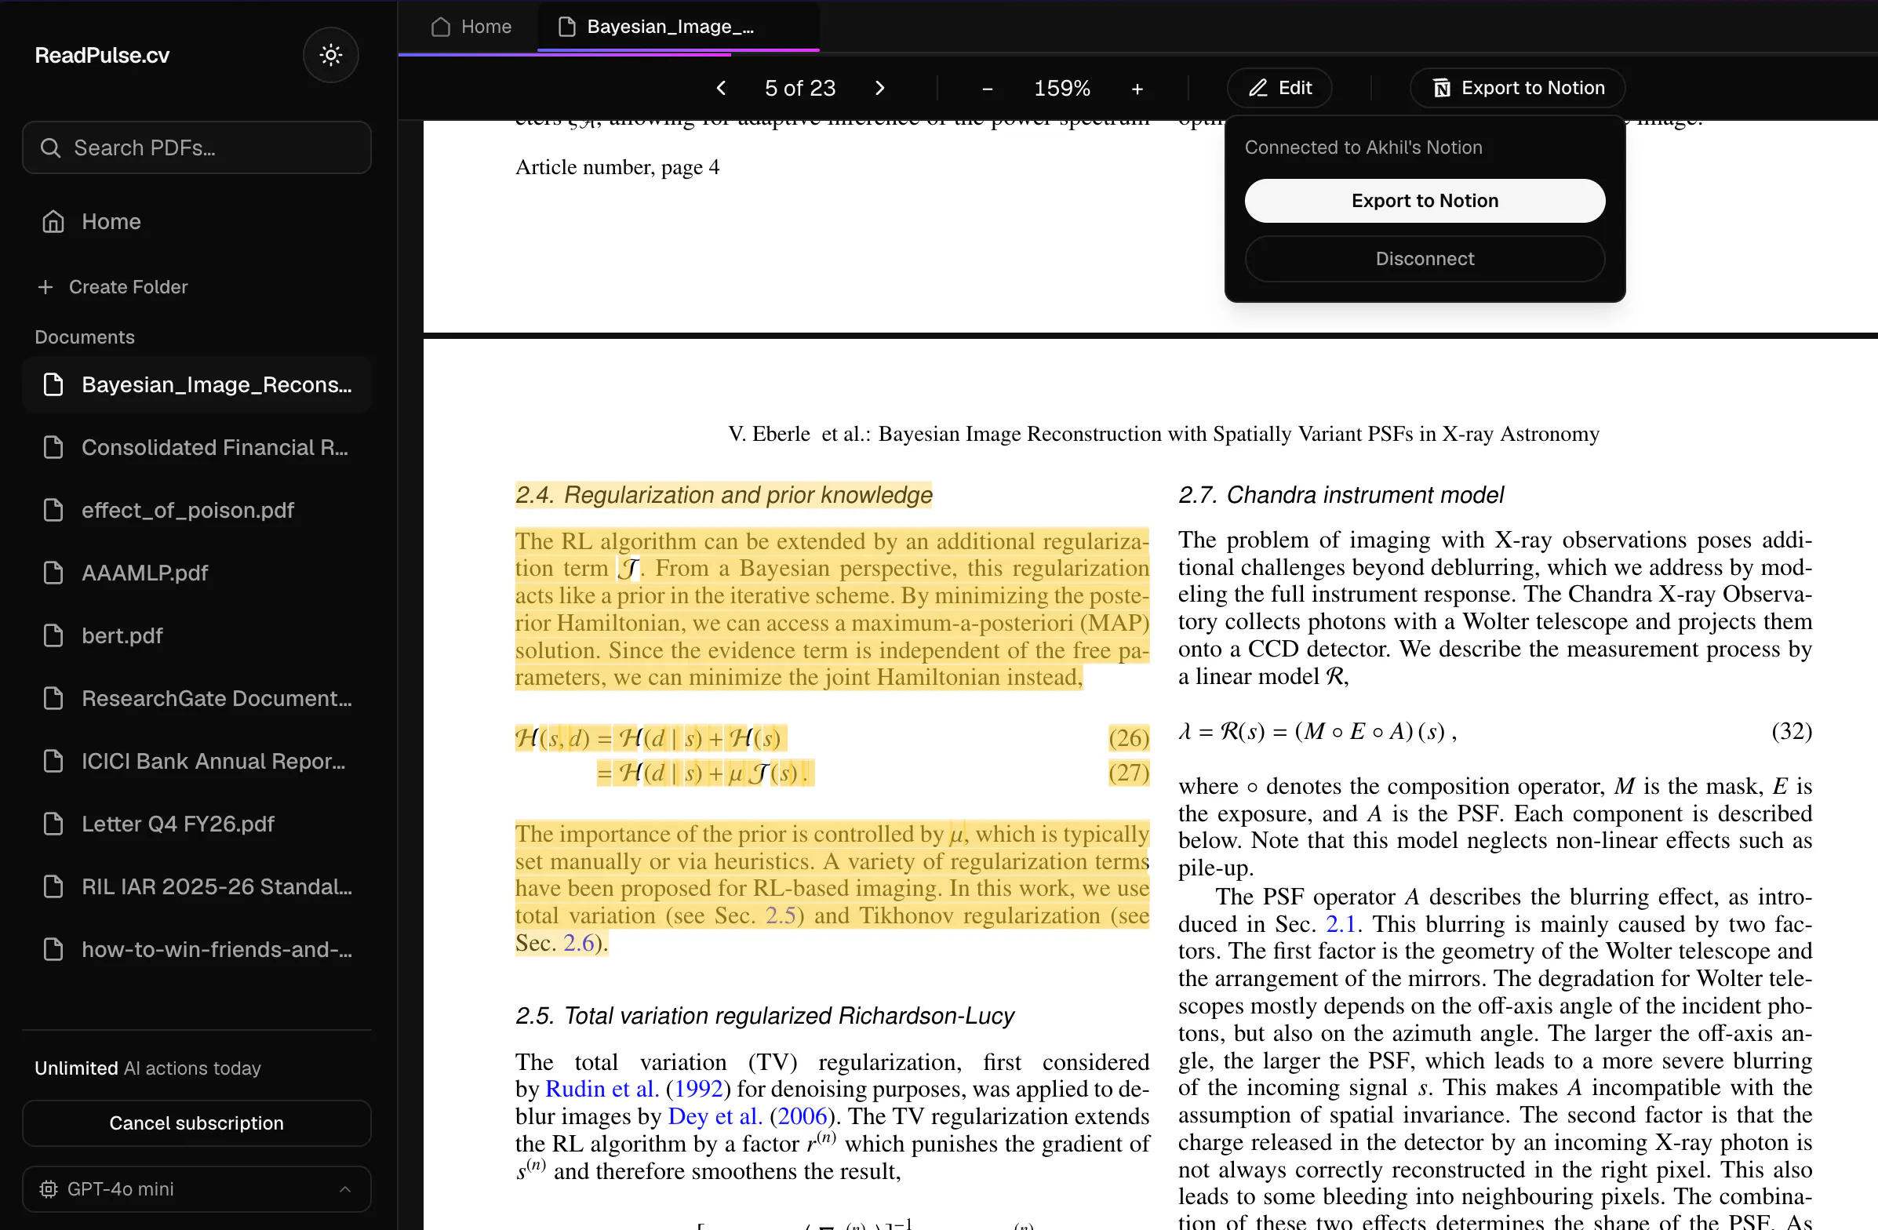Go to next PDF page arrow
The width and height of the screenshot is (1878, 1230).
(881, 89)
